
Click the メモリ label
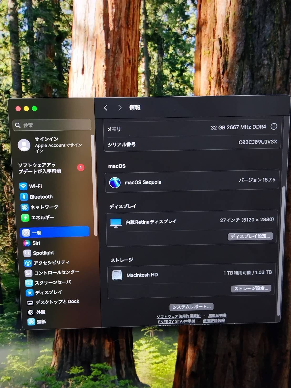114,129
